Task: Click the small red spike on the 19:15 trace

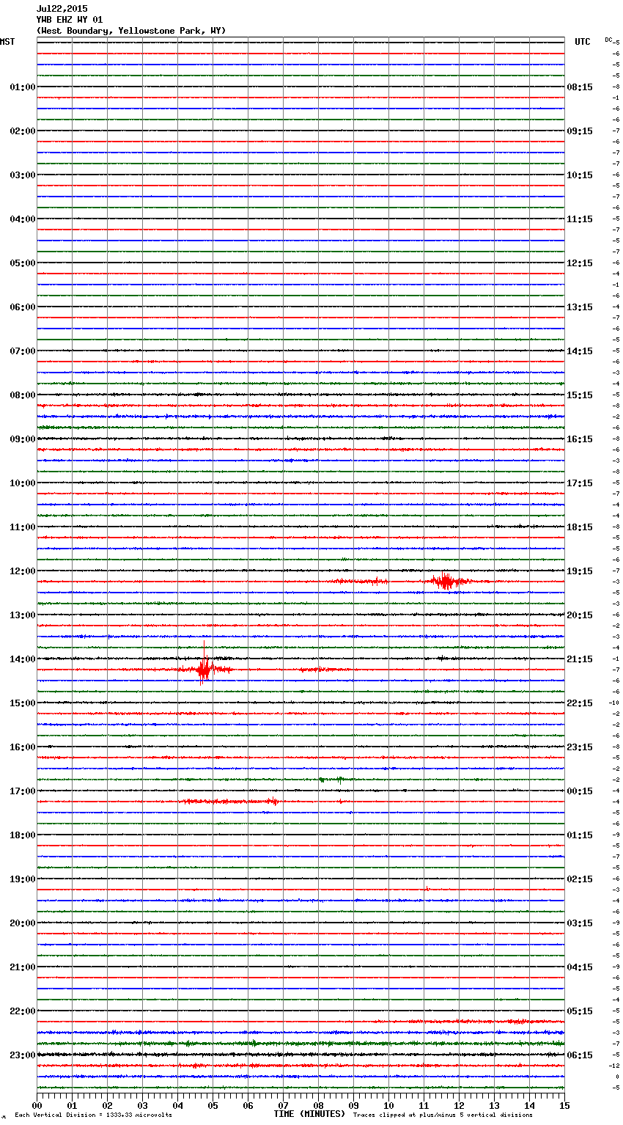Action: (x=427, y=889)
